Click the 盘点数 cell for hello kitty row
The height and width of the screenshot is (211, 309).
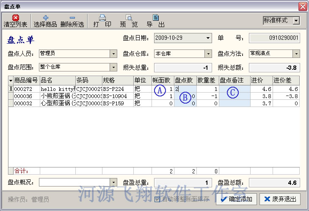[x=185, y=89]
